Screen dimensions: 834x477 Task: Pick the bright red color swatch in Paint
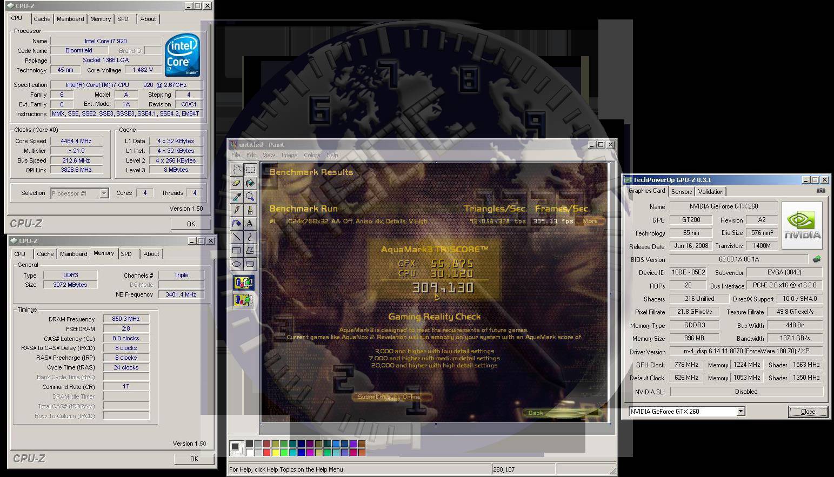coord(266,452)
